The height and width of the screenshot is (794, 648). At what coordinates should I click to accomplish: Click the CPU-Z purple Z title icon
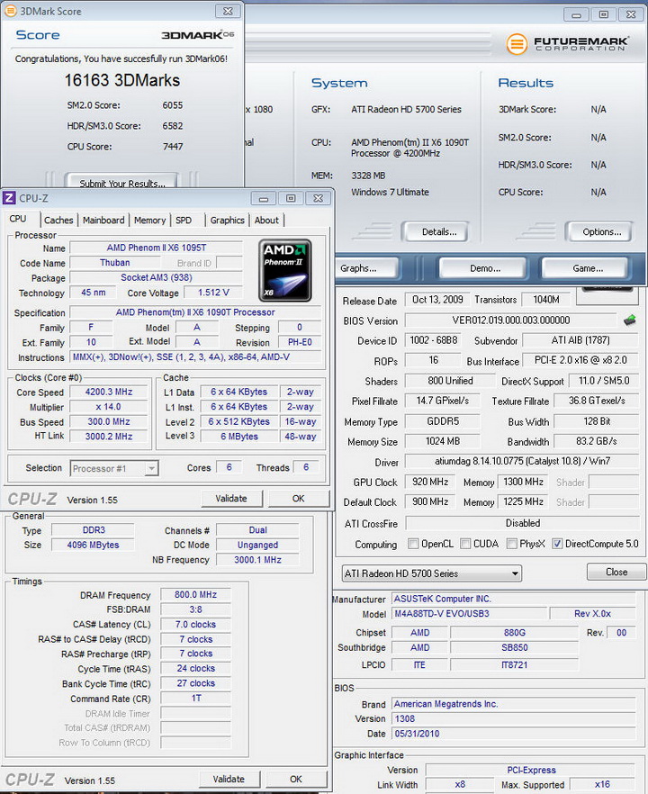click(x=10, y=198)
